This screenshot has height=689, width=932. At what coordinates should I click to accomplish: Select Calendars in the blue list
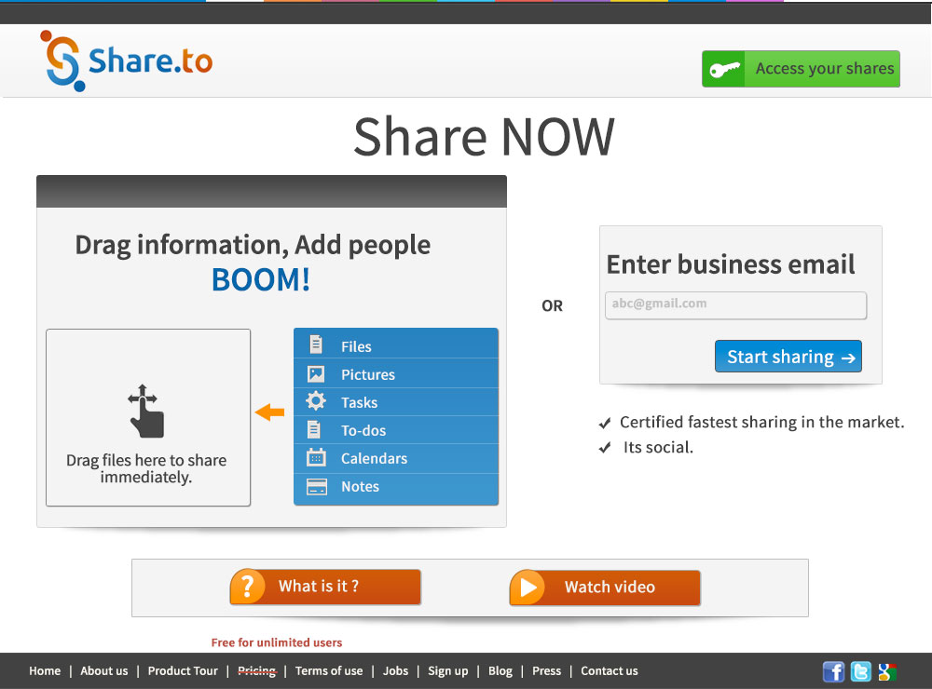(396, 458)
